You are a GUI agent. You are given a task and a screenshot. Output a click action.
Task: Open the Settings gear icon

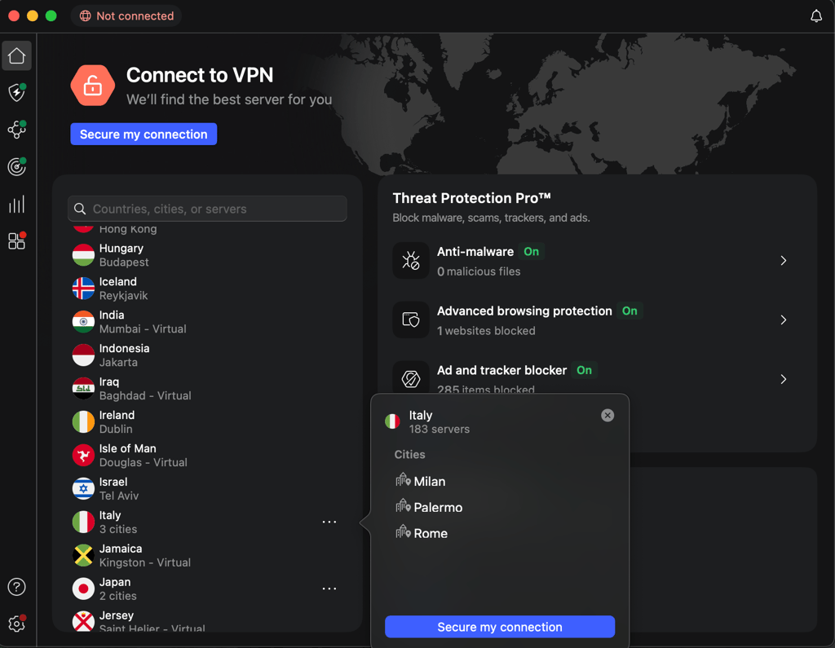pos(16,624)
